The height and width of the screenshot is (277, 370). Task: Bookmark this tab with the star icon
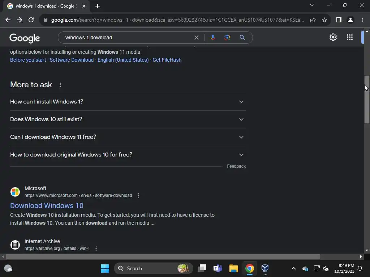(324, 20)
